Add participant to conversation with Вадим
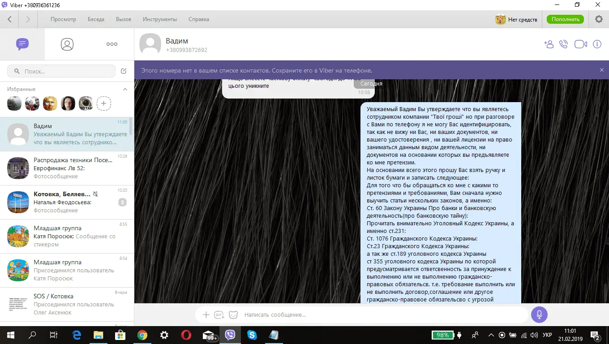Viewport: 609px width, 344px height. [549, 44]
